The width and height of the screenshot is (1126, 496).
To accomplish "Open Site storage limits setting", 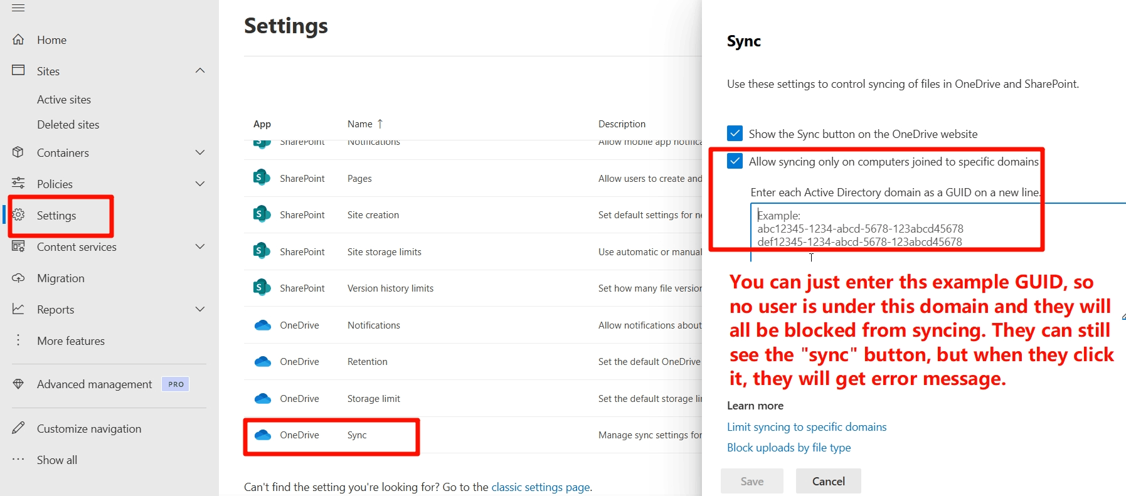I will click(x=385, y=252).
